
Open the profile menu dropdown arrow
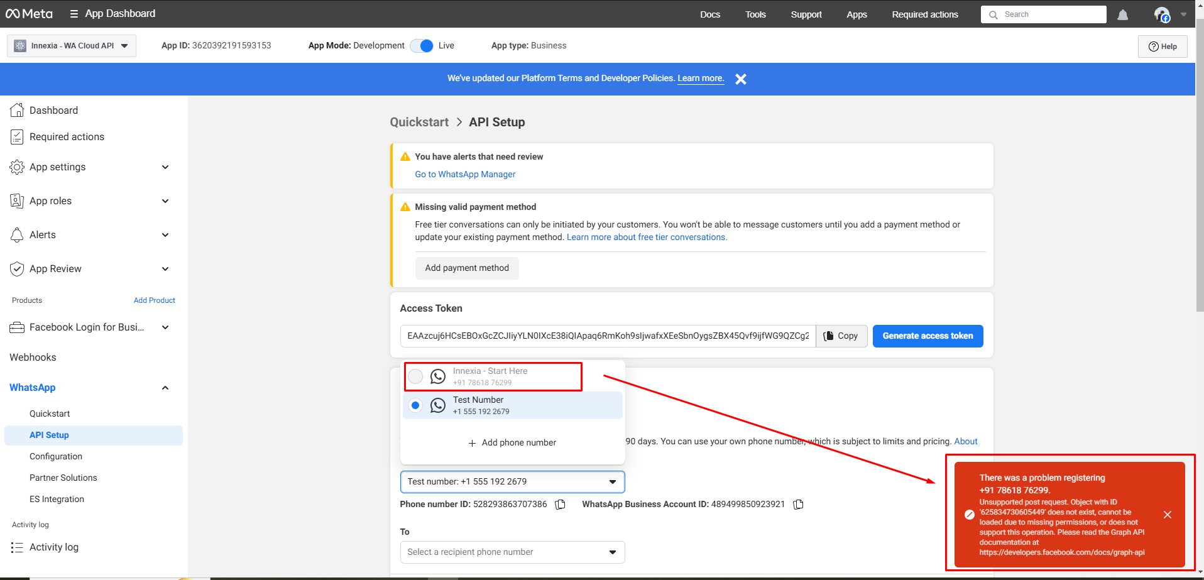pyautogui.click(x=1183, y=14)
